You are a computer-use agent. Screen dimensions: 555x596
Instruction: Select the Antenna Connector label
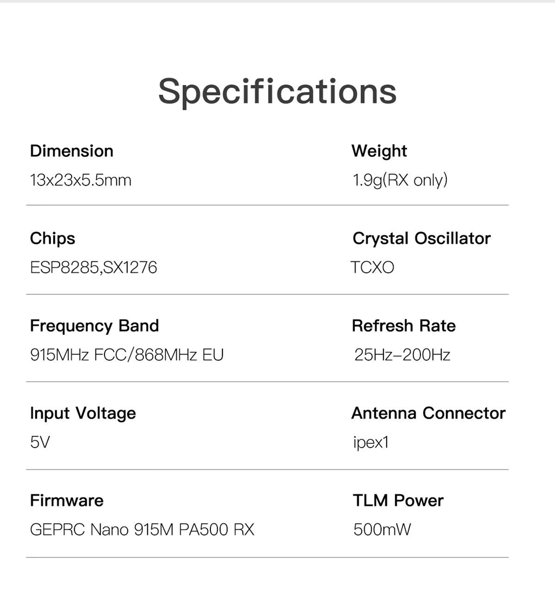click(428, 413)
